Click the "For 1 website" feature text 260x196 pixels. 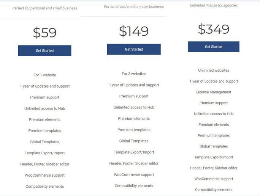coord(44,75)
